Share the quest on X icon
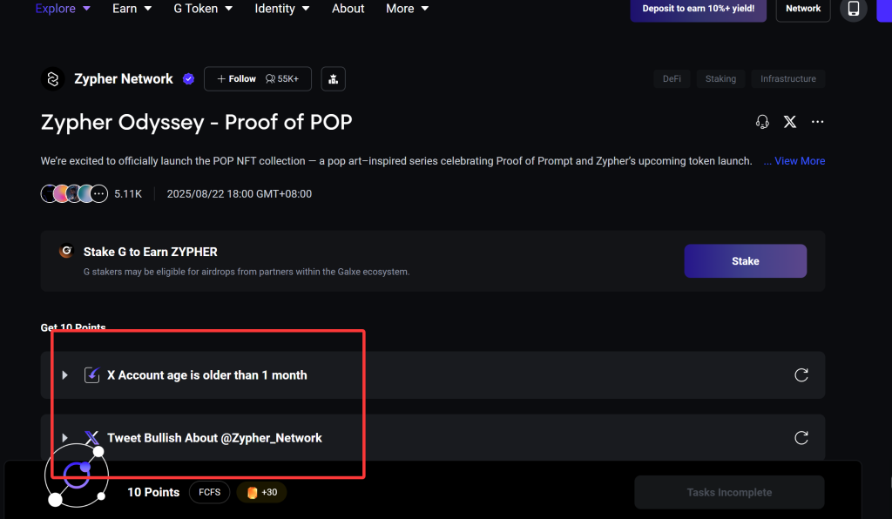 point(789,122)
